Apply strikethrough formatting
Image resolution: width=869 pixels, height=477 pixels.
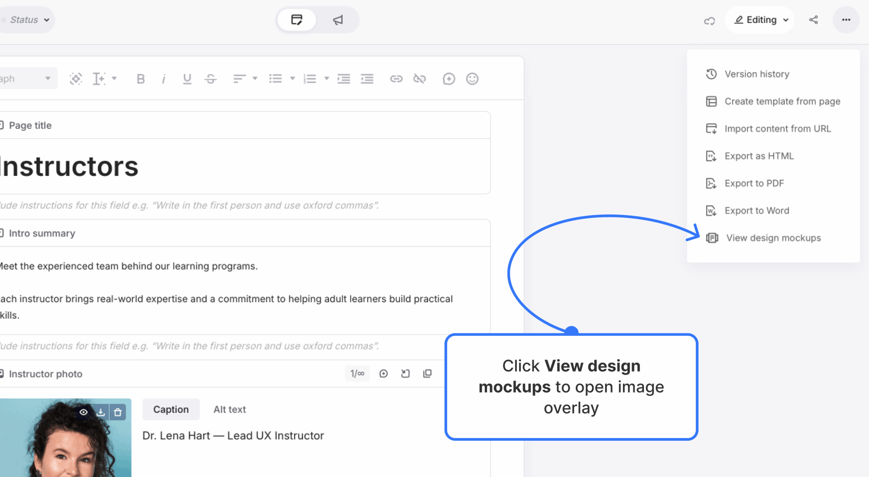[x=210, y=79]
